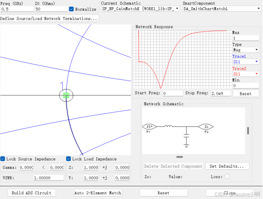This screenshot has height=199, width=263.
Task: Open the Current Schematic dropdown
Action: pyautogui.click(x=140, y=9)
